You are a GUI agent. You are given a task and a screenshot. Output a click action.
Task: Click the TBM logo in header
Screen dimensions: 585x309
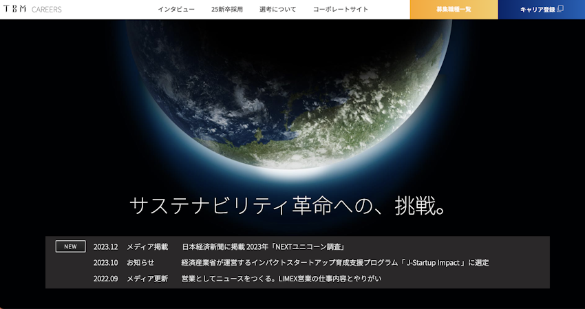click(x=14, y=10)
